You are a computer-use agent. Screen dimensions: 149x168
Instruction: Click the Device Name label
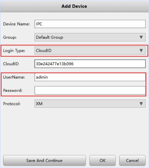(x=16, y=24)
